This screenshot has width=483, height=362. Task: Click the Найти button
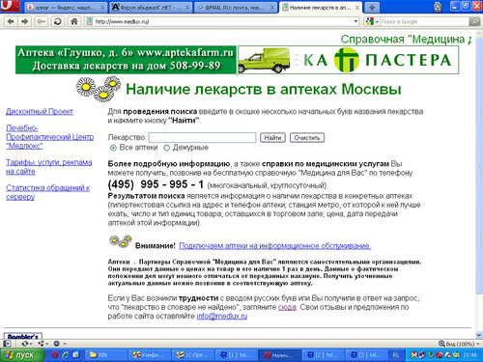272,138
